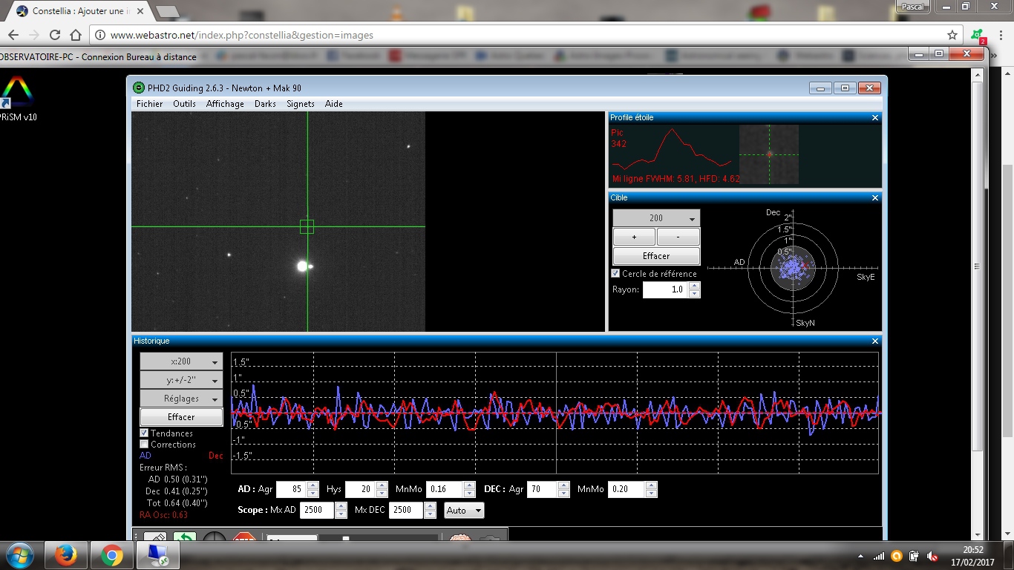Expand the x:200 history scale dropdown
The image size is (1014, 570).
[x=181, y=361]
